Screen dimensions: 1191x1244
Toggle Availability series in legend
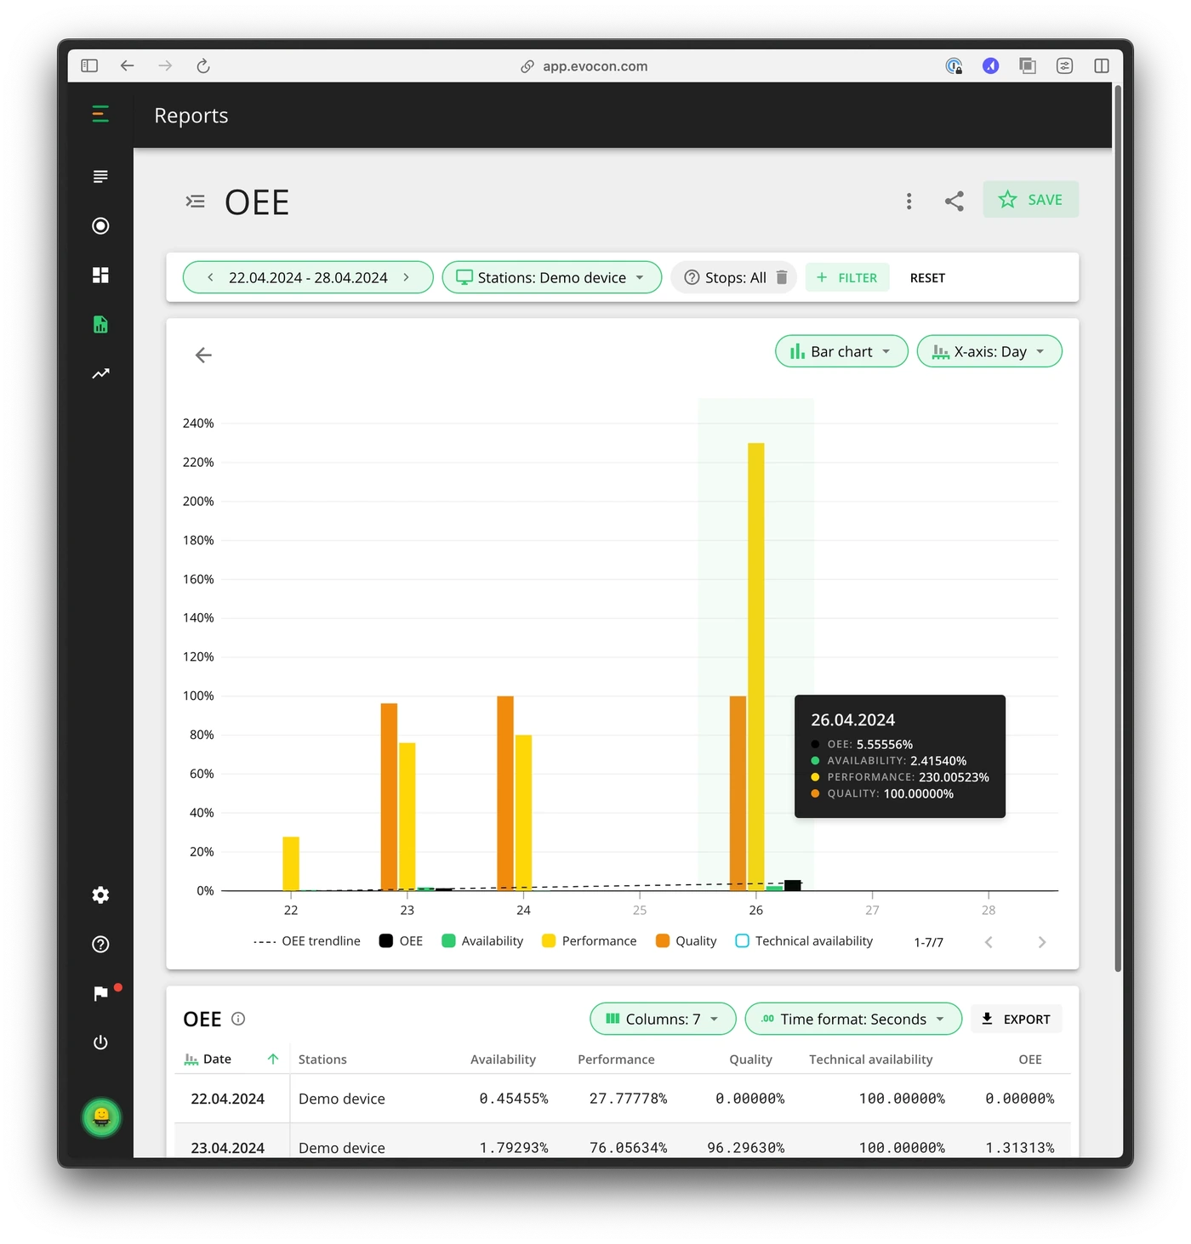pos(482,941)
